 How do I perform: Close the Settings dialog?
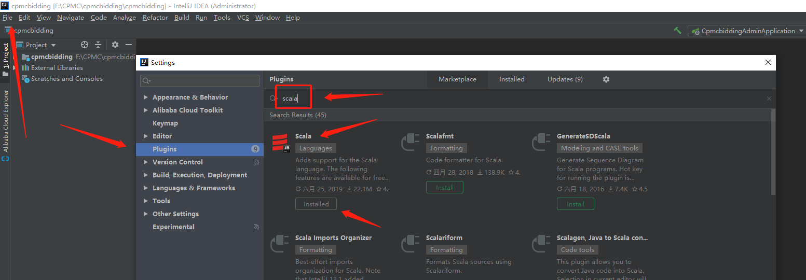pos(768,62)
